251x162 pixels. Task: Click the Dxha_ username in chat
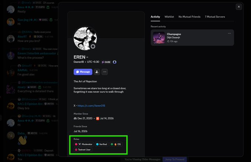(x=21, y=133)
